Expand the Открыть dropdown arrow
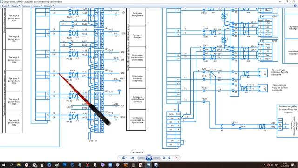Screen dimensions: 298x168 click(54, 6)
